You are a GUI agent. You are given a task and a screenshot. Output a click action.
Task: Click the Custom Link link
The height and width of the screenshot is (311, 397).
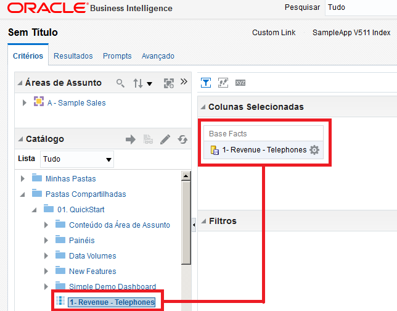pyautogui.click(x=274, y=33)
